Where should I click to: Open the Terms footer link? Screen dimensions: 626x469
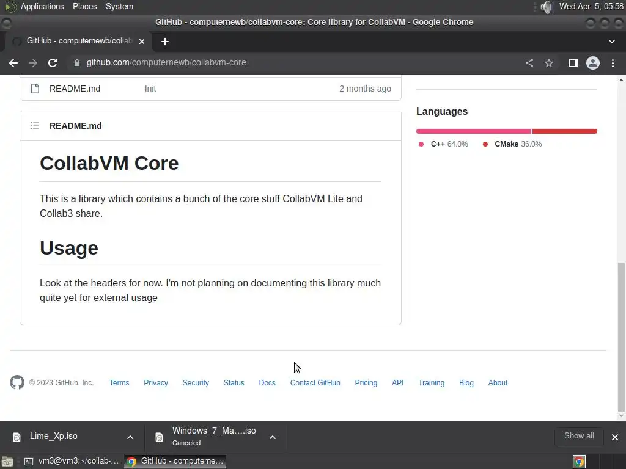tap(119, 382)
